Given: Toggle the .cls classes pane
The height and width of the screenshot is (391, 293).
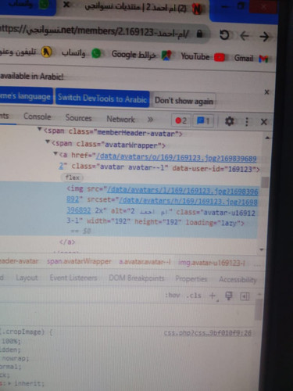Looking at the screenshot, I should (194, 296).
